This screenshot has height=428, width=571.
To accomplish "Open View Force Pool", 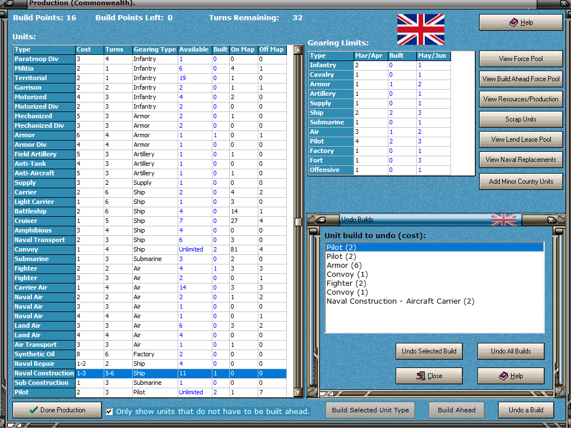I will pyautogui.click(x=521, y=59).
